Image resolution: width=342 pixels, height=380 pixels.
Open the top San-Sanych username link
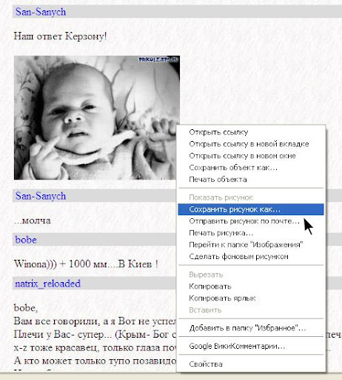pyautogui.click(x=41, y=12)
